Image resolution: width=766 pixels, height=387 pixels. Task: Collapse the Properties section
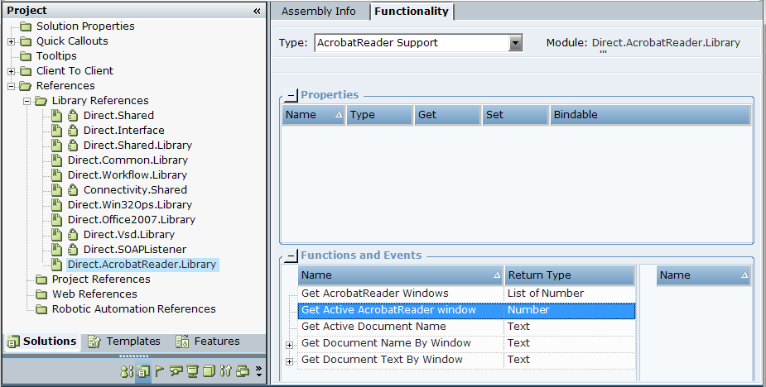pos(290,95)
